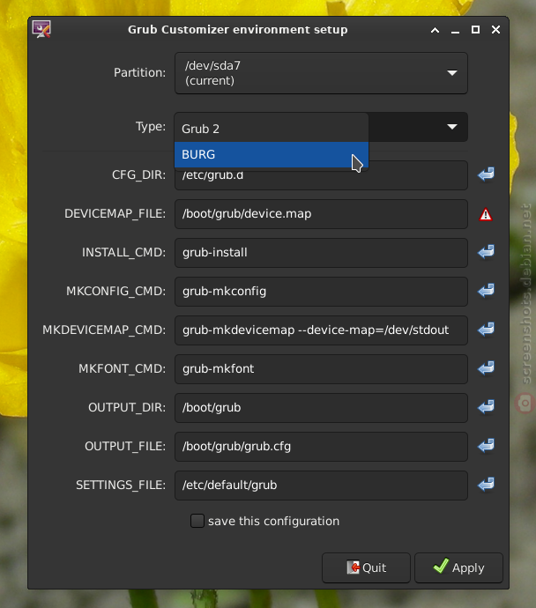The image size is (536, 608).
Task: Click the 'SETTINGS_FILE:' label
Action: pos(121,486)
